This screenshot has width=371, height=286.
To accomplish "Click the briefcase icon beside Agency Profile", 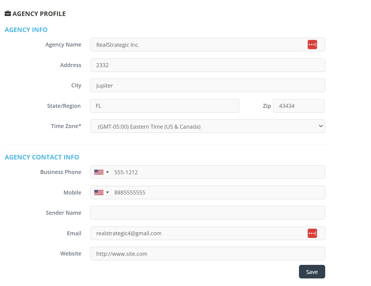I will click(x=8, y=14).
